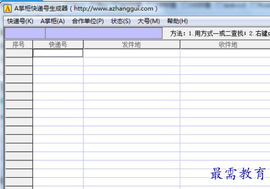Click the 快递号 column header
Viewport: 270px width, 189px height.
tap(58, 45)
